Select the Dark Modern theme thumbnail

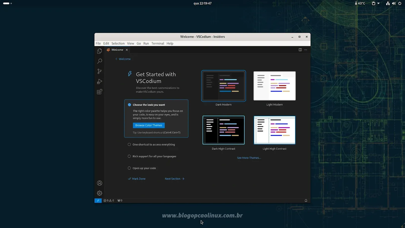tap(224, 86)
